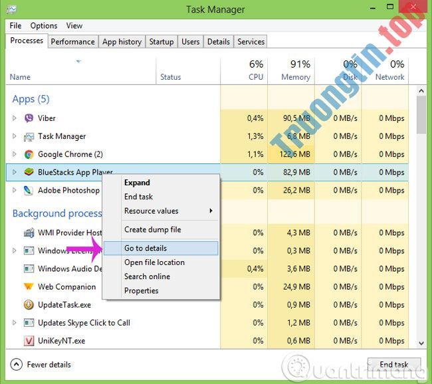
Task: Click the Task Manager process icon
Action: (x=29, y=136)
